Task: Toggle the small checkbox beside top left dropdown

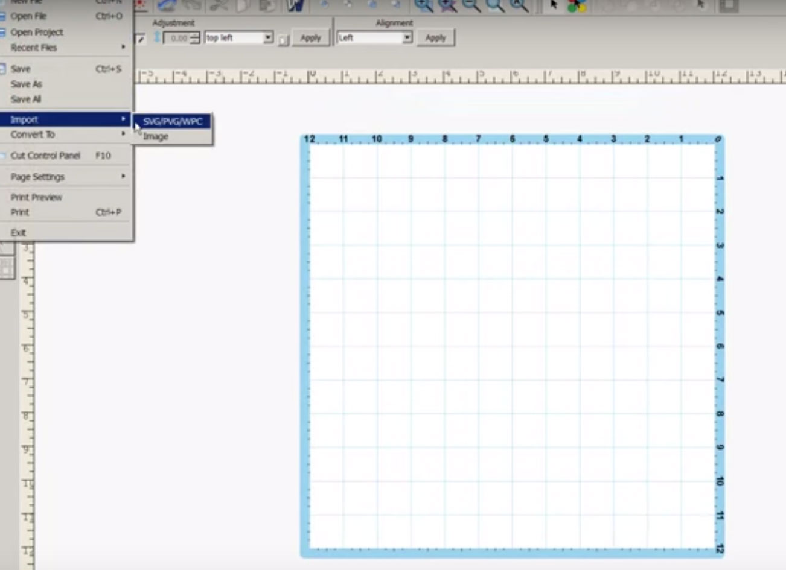Action: point(284,40)
